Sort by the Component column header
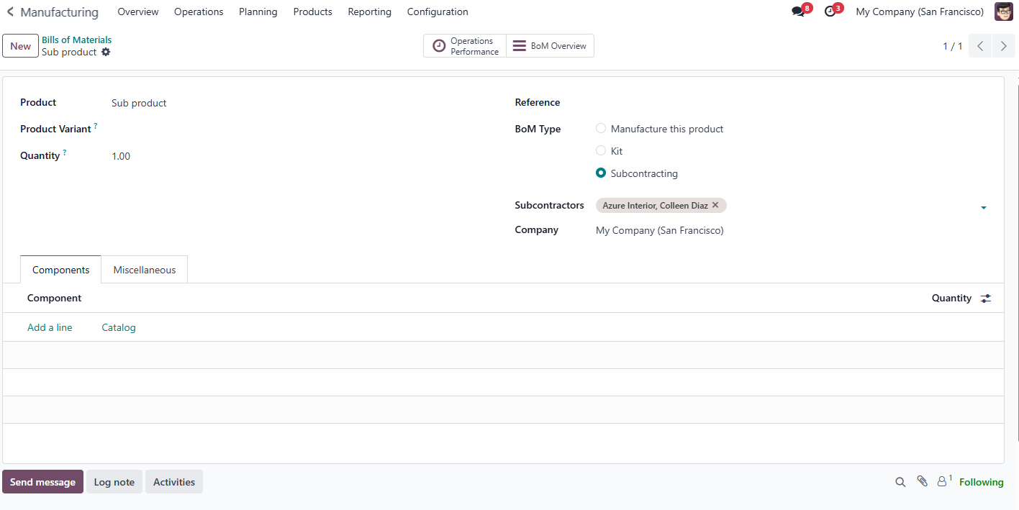 click(x=55, y=298)
